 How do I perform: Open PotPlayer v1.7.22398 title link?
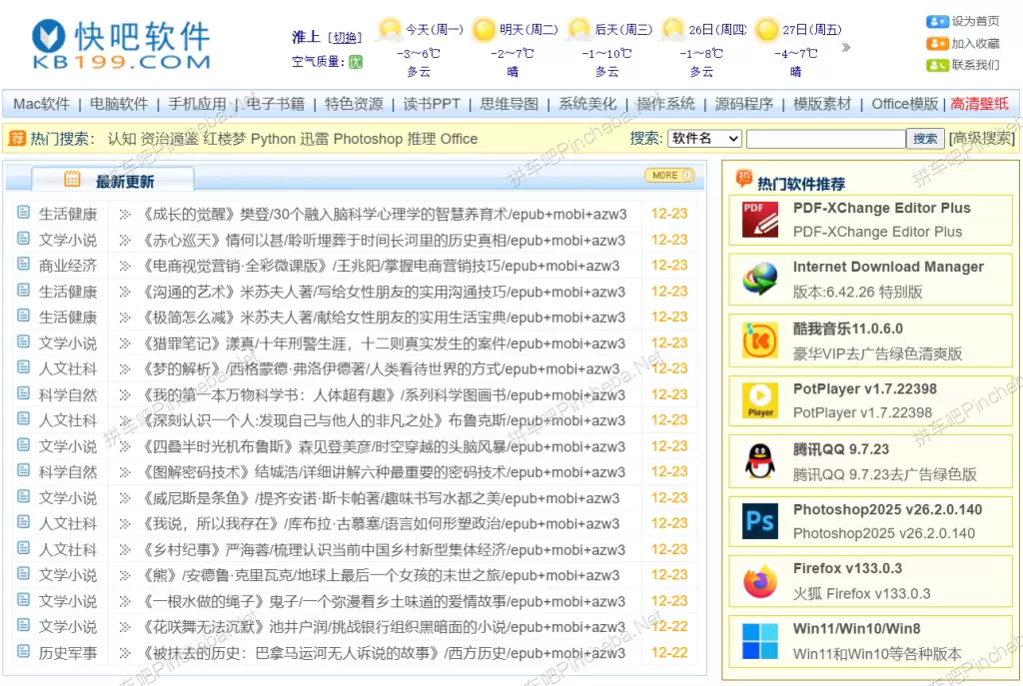click(865, 388)
